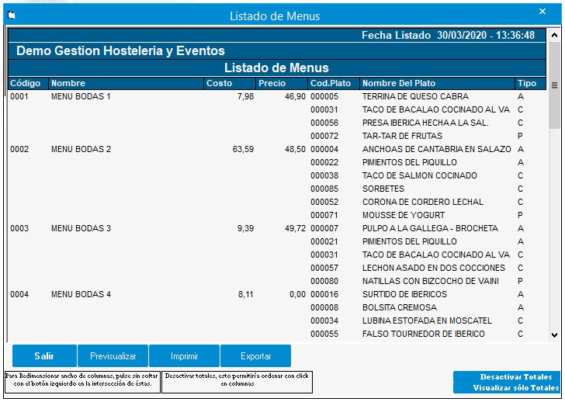Select CORONA DE CORDERO LECHAL row

tap(423, 202)
